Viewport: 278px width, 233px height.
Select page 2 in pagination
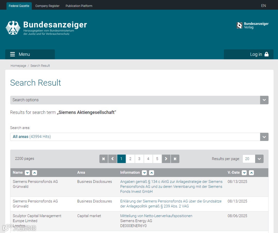130,159
